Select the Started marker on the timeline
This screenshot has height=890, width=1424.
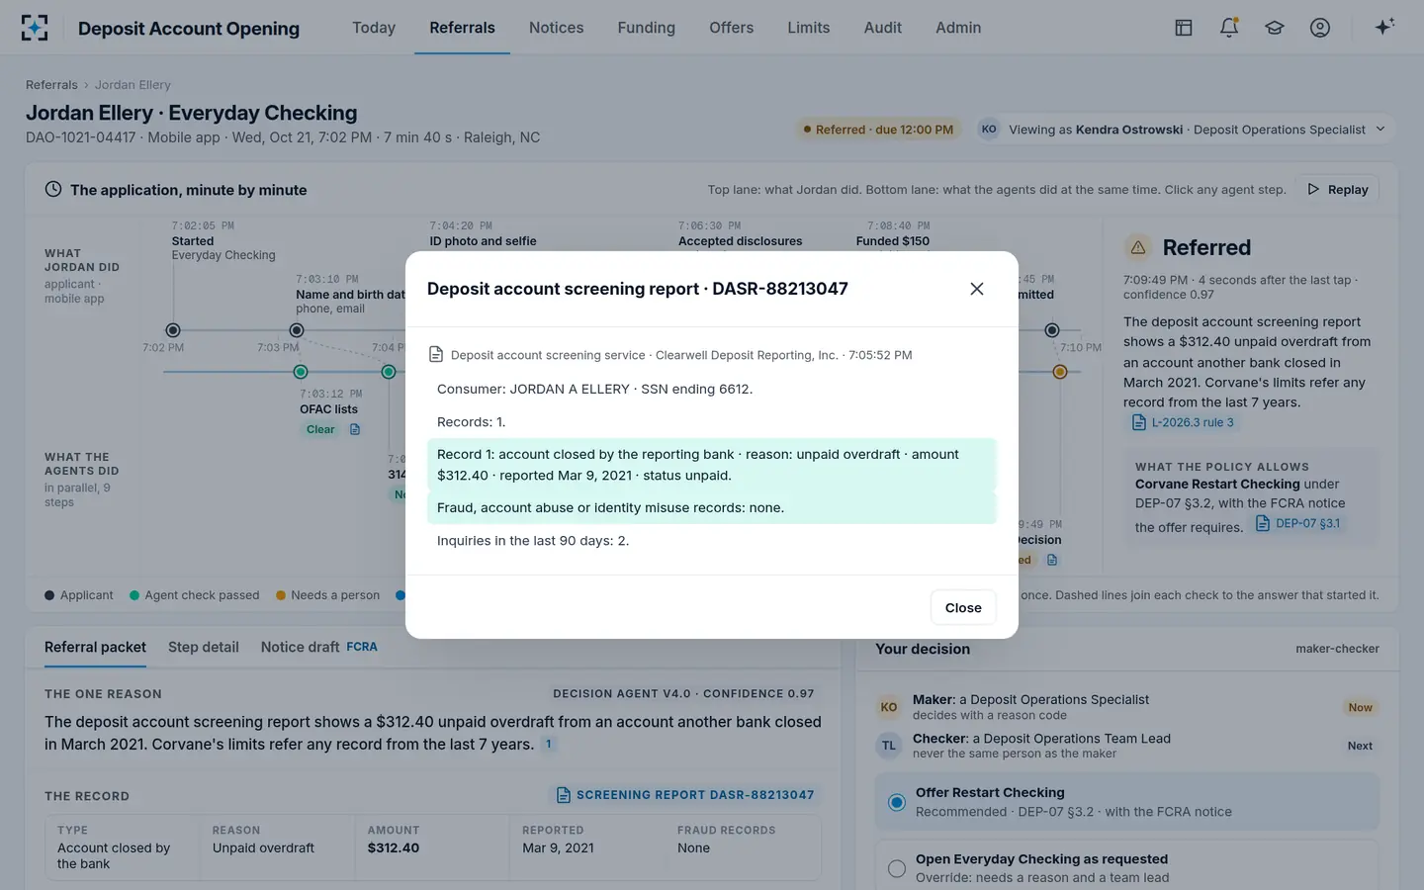pyautogui.click(x=173, y=330)
